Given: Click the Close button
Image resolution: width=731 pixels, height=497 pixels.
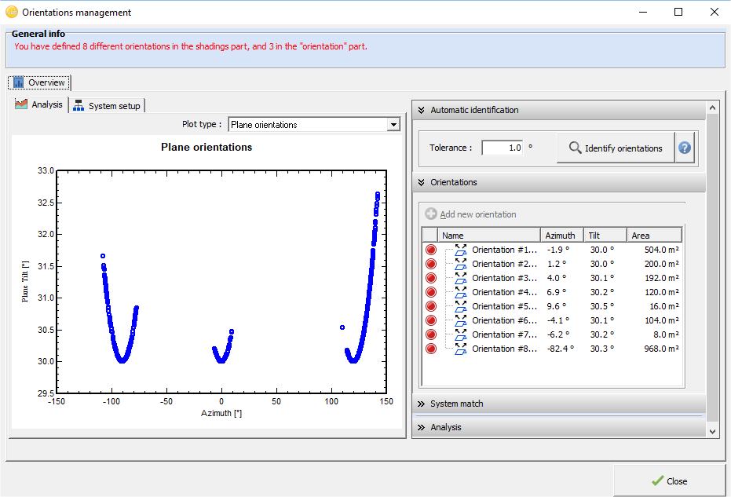Looking at the screenshot, I should click(x=670, y=481).
